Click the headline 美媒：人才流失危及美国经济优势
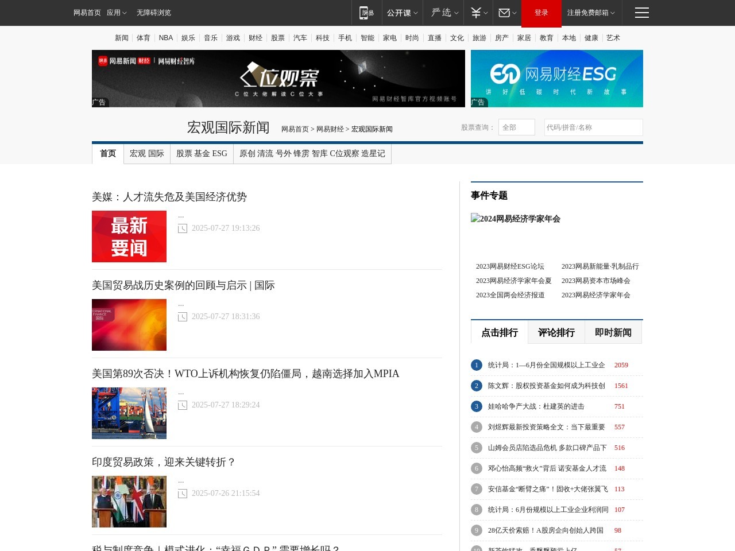Viewport: 735px width, 551px height. pos(169,197)
